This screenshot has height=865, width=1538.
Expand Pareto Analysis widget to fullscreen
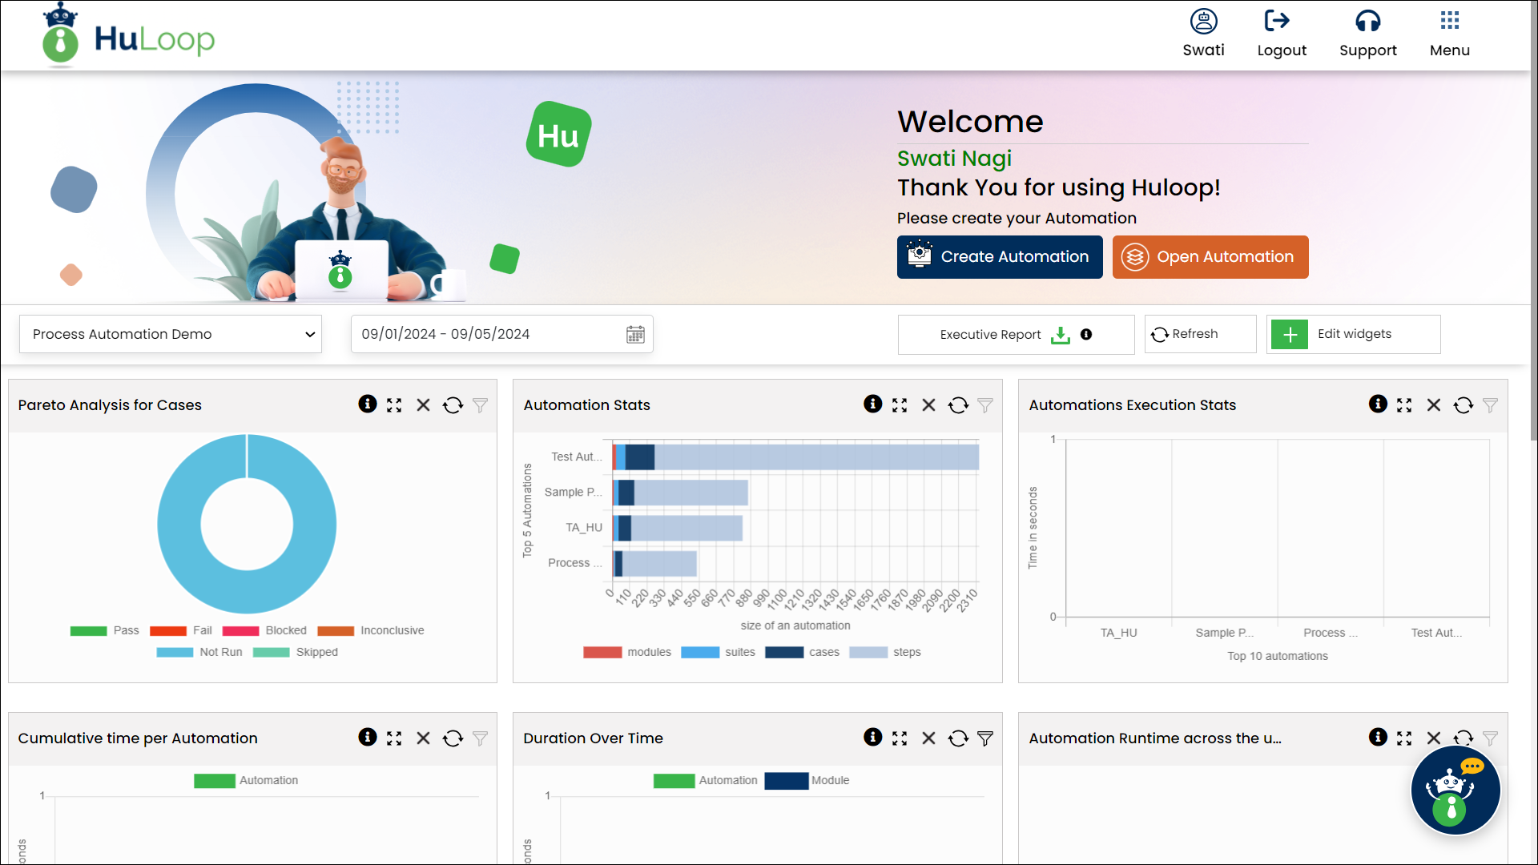pyautogui.click(x=394, y=405)
